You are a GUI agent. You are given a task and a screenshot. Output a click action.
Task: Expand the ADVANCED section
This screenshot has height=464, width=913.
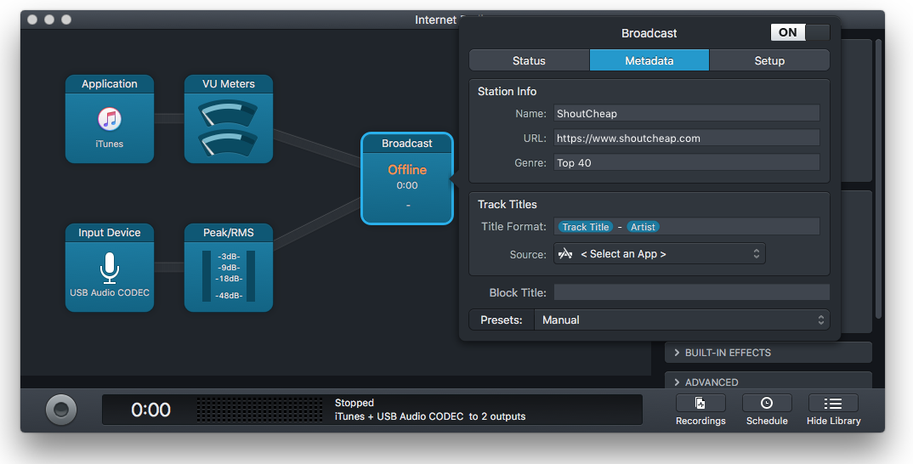pos(768,382)
